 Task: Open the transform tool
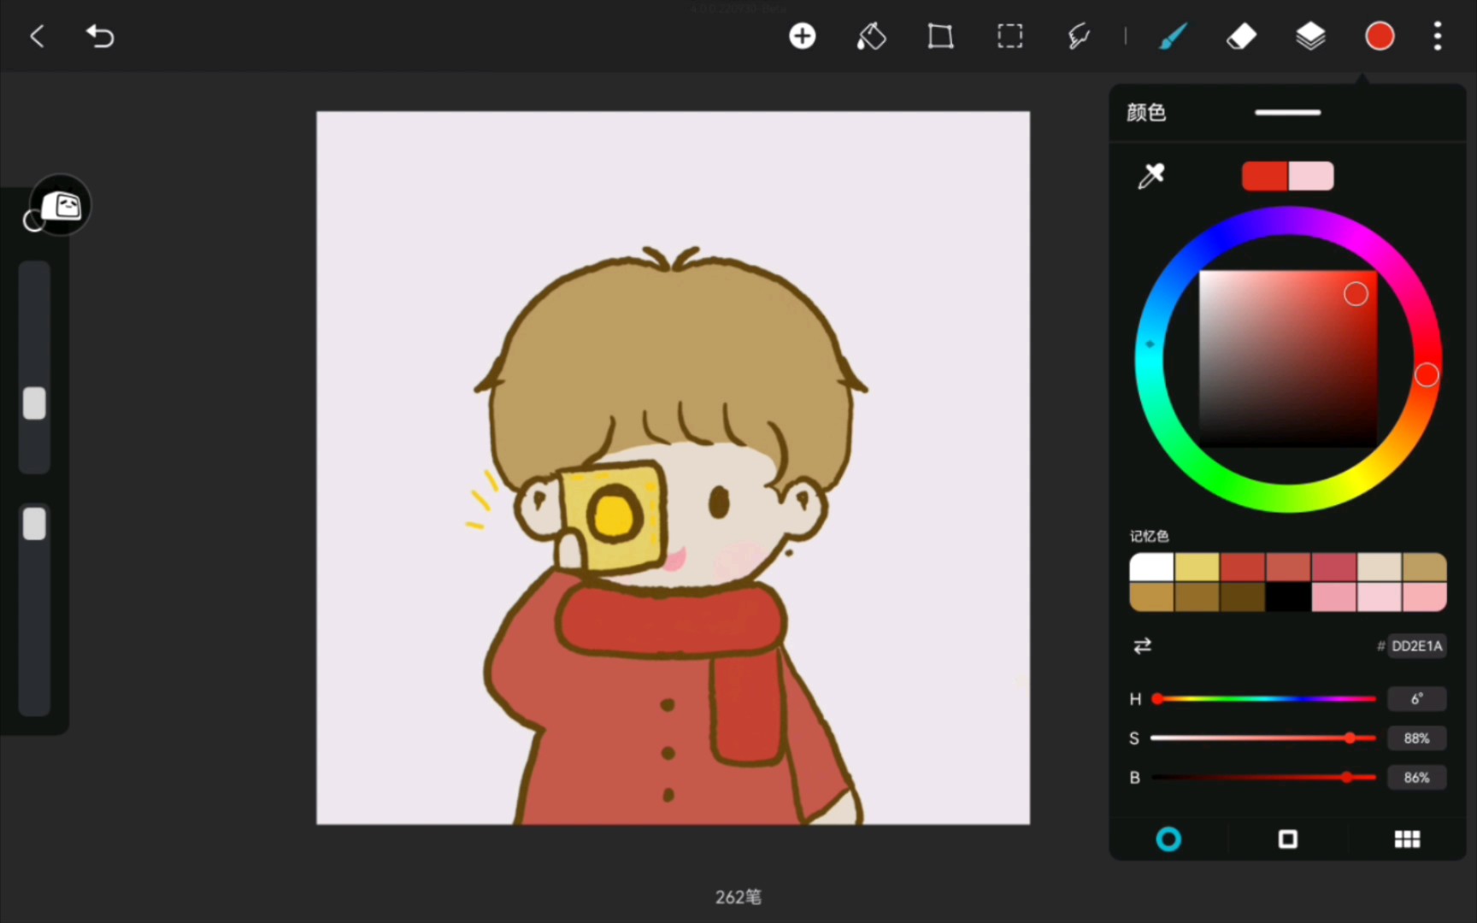(x=940, y=36)
